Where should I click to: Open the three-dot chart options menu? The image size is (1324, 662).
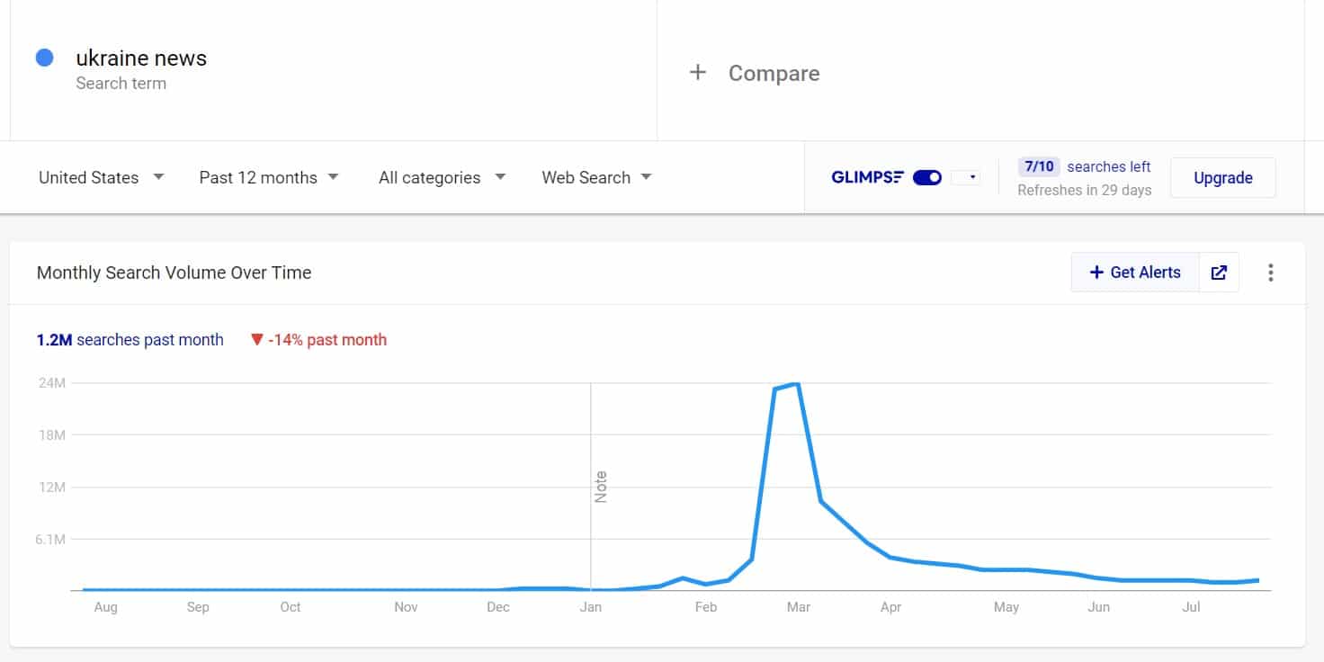(1270, 273)
